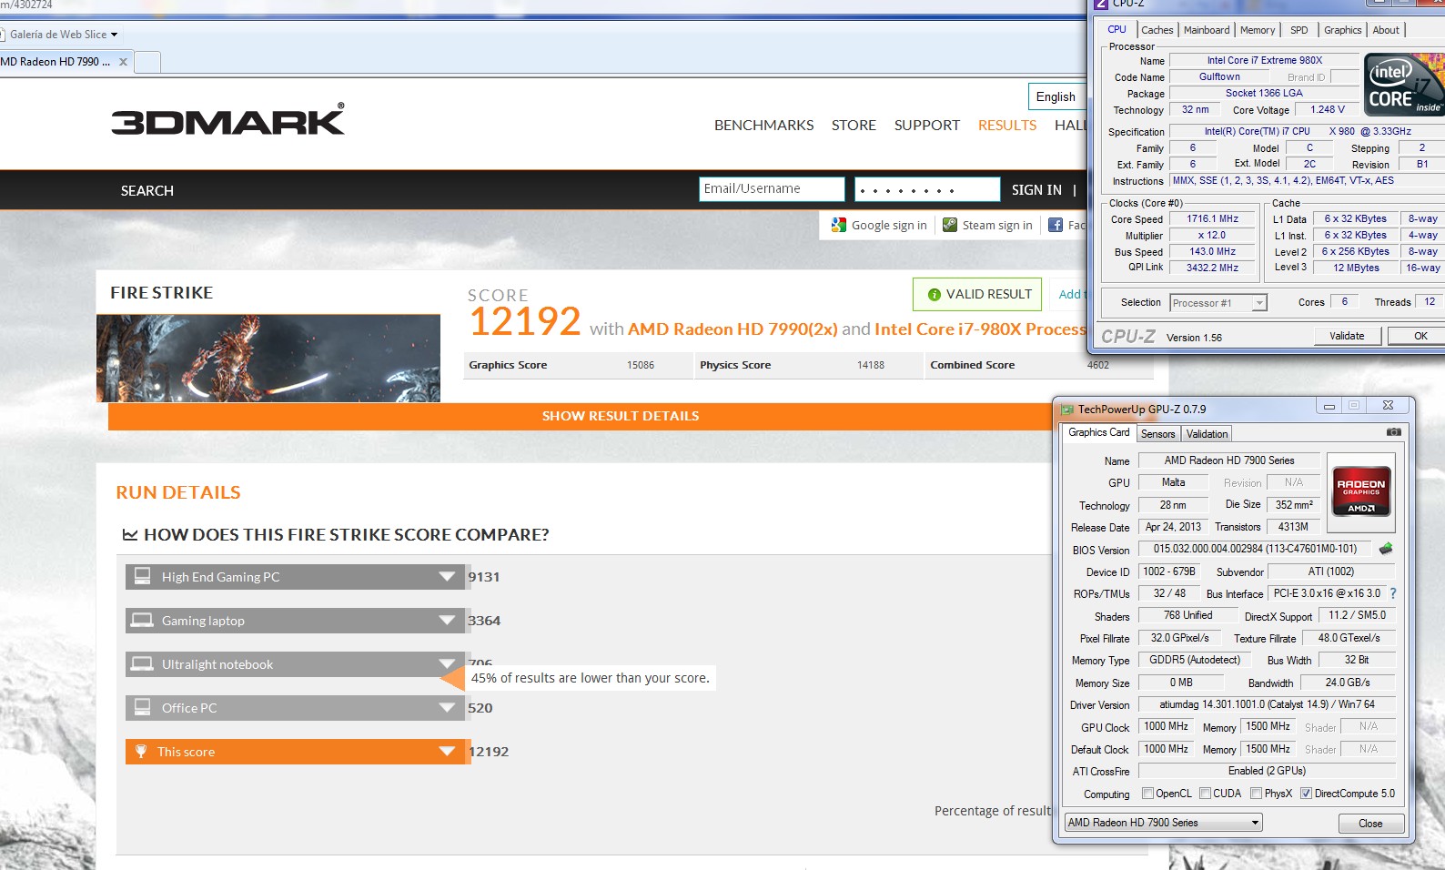Click the GPU-Z camera screenshot icon
Viewport: 1445px width, 870px height.
click(1393, 432)
